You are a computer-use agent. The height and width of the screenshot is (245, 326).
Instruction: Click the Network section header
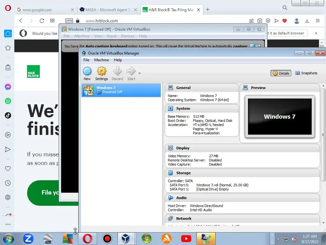(242, 219)
